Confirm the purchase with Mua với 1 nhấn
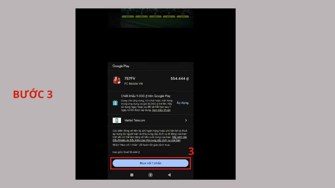335x188 pixels. pos(150,163)
